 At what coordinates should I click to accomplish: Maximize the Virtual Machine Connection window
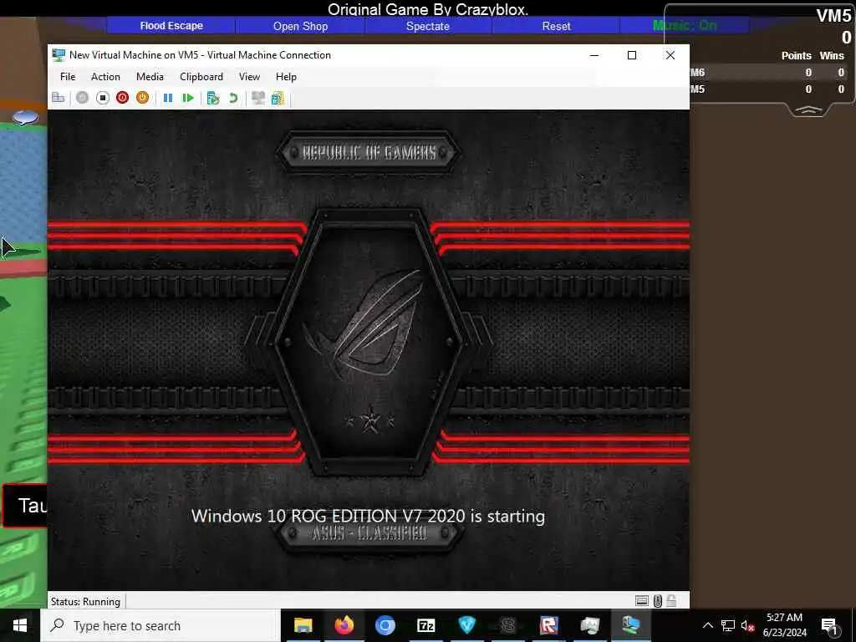tap(632, 55)
